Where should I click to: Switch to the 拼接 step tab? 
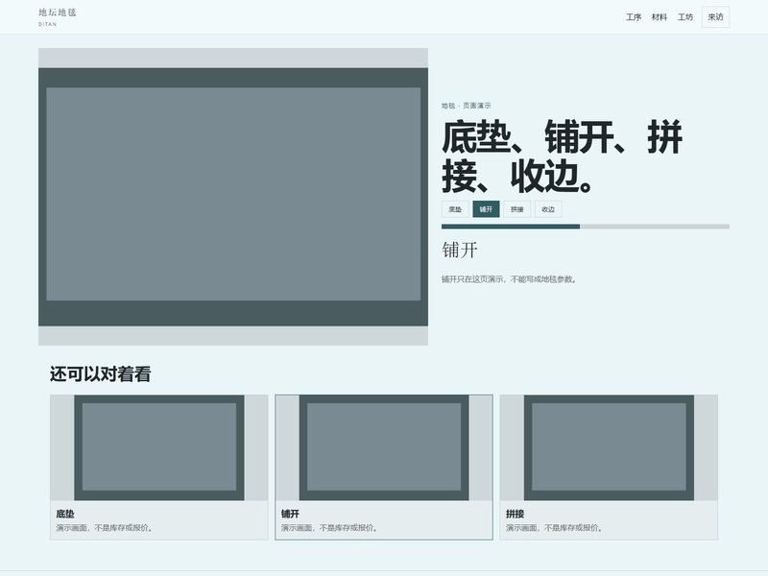click(x=516, y=209)
